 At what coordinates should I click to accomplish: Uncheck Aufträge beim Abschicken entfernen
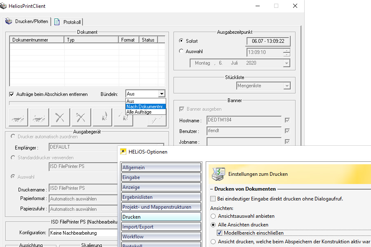click(x=12, y=94)
